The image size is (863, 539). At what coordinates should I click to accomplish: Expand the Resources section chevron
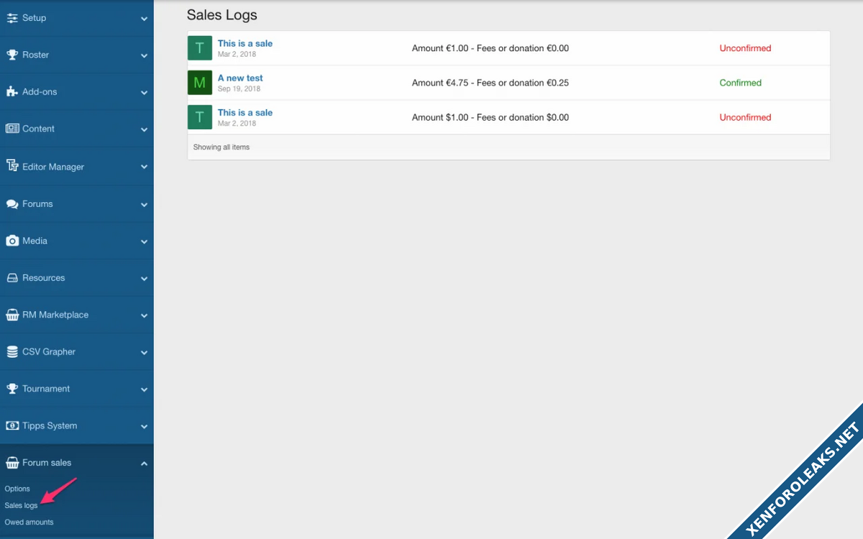point(144,279)
